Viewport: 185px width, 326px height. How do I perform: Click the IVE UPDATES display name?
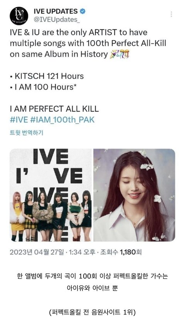click(x=55, y=11)
